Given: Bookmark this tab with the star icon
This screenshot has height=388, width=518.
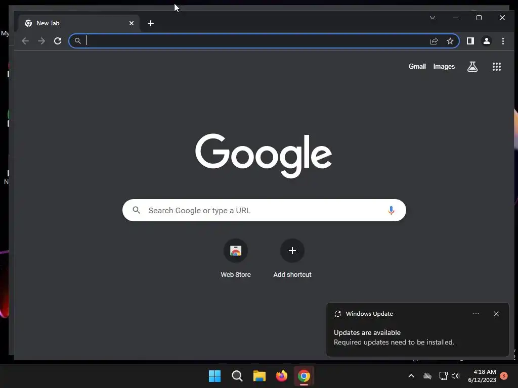Looking at the screenshot, I should [x=450, y=41].
